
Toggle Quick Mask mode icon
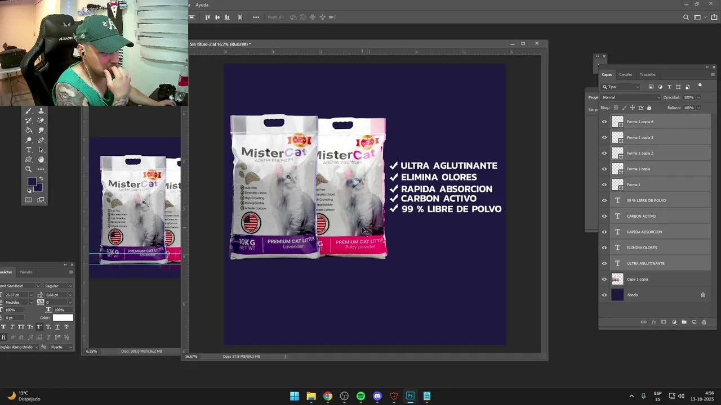29,200
